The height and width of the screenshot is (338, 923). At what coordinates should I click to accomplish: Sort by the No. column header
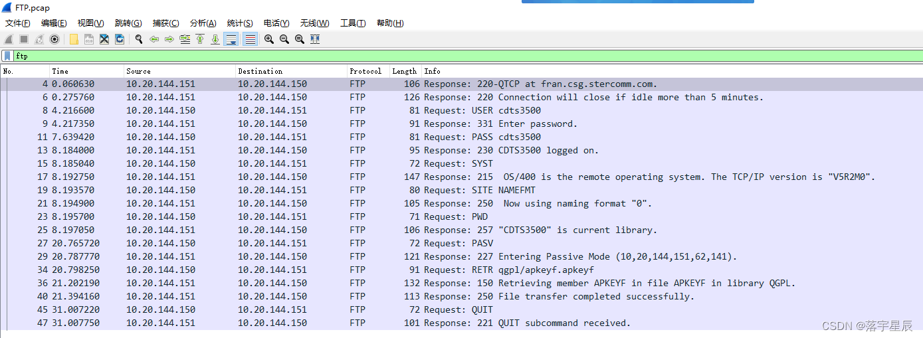pyautogui.click(x=25, y=71)
